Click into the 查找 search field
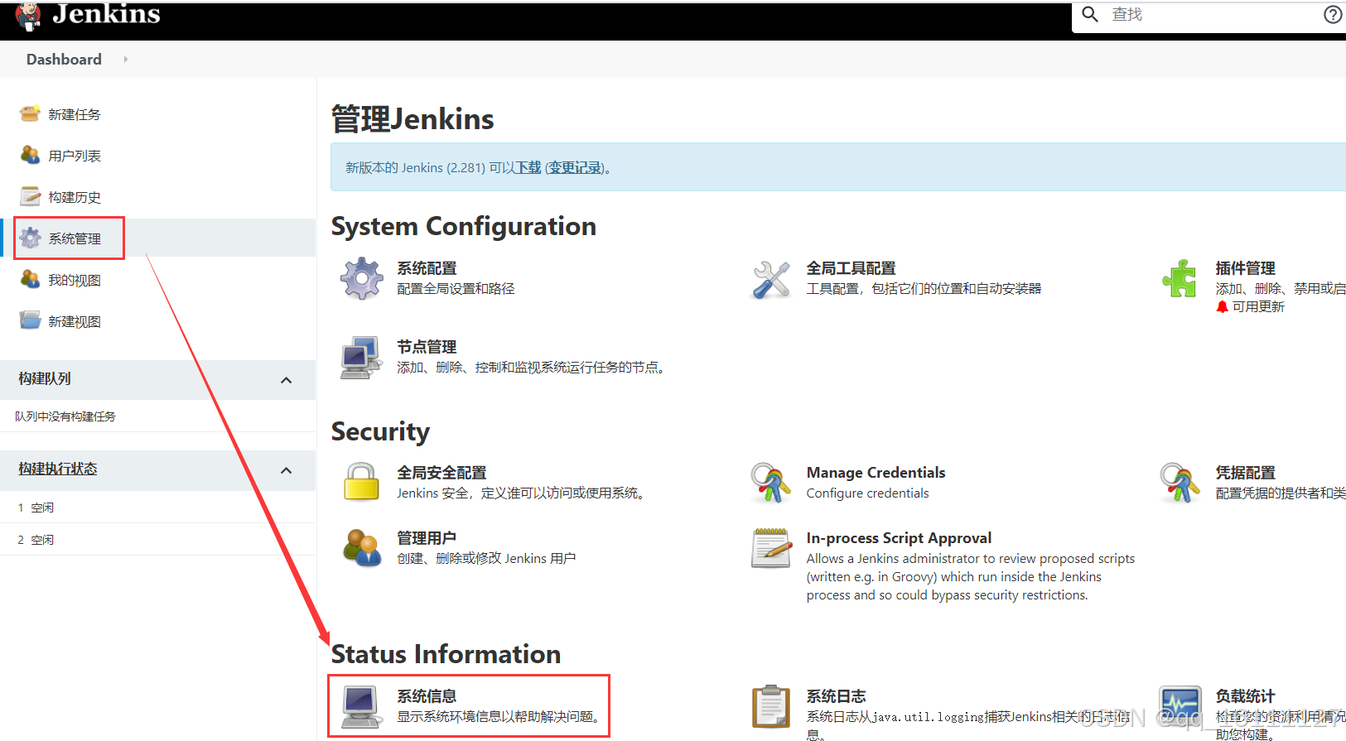Image resolution: width=1346 pixels, height=741 pixels. 1209,15
